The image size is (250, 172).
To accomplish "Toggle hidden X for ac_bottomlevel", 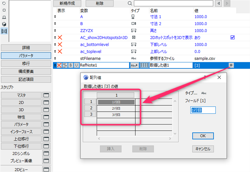I will [x=60, y=45].
